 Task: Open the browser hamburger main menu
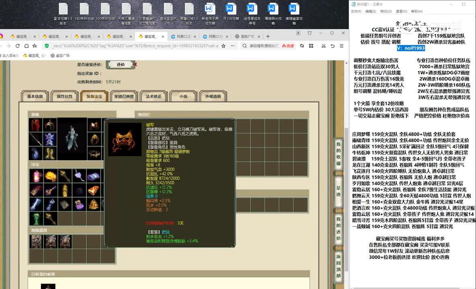click(341, 46)
